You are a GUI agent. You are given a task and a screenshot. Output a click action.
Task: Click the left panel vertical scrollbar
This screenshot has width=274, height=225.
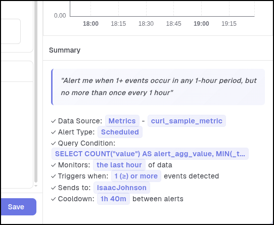(36, 92)
